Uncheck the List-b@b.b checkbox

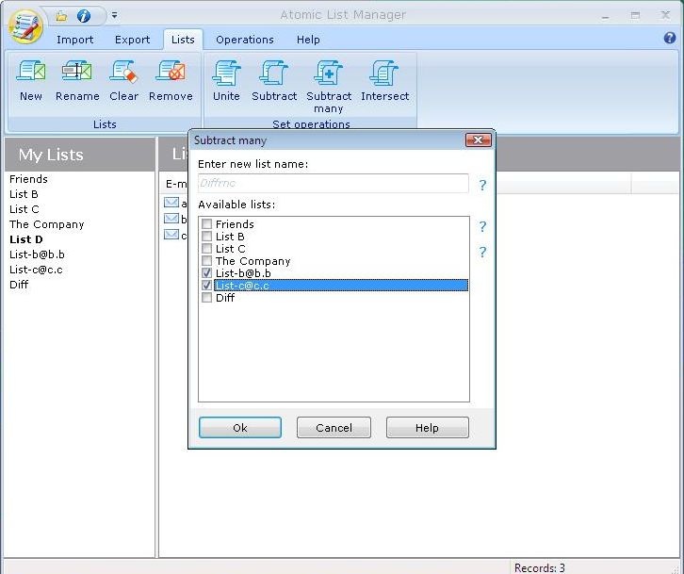tap(206, 272)
